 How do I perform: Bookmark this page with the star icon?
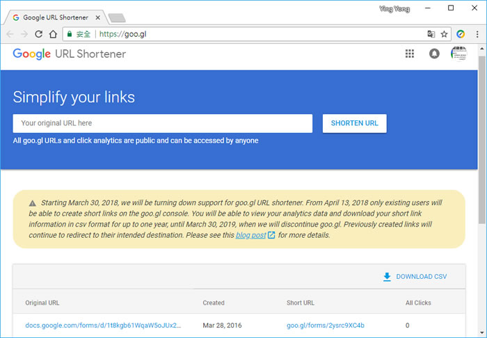point(444,33)
